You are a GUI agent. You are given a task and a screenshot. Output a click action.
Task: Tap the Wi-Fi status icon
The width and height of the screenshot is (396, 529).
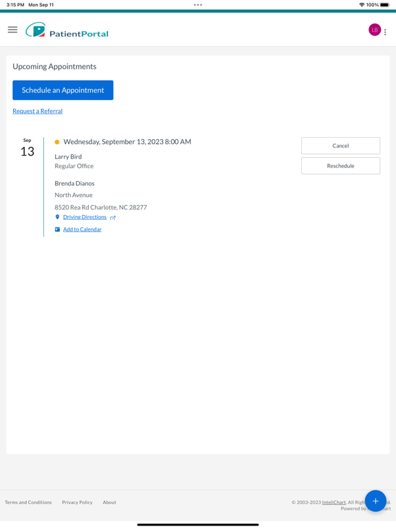(362, 5)
